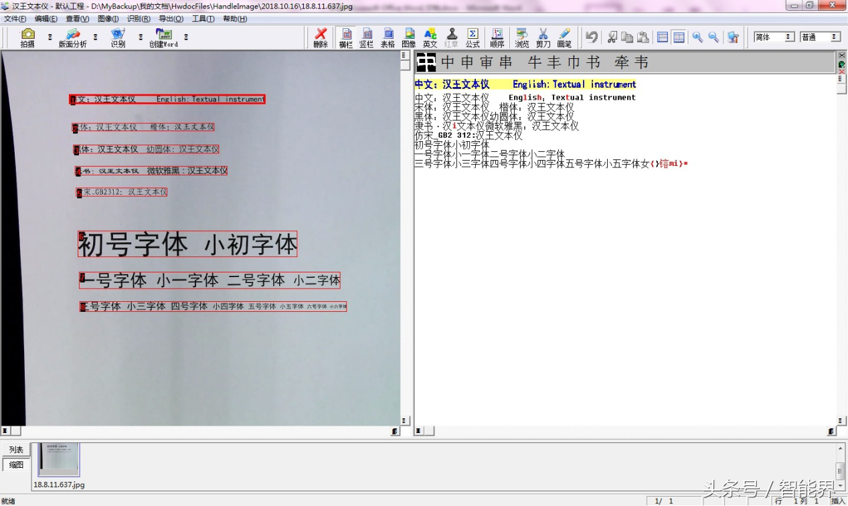The width and height of the screenshot is (848, 506).
Task: Click the highlighted 中文：汉王文本仪 result line
Action: coord(525,84)
